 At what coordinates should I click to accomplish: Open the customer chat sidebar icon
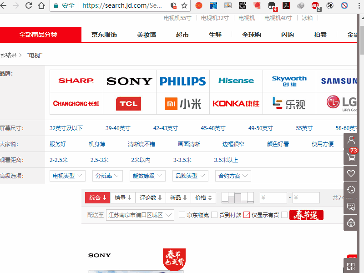[351, 206]
